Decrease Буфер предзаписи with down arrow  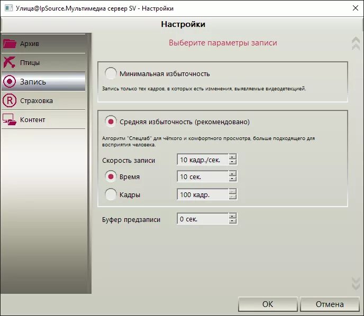click(232, 221)
